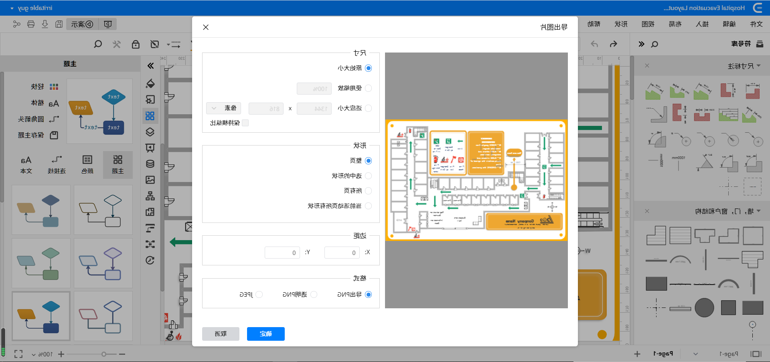Click the 圆角箭头 connector style option
770x362 pixels.
coord(38,119)
